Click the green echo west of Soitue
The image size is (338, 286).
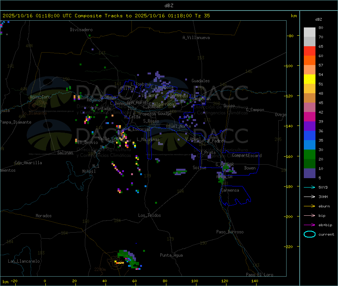click(180, 172)
